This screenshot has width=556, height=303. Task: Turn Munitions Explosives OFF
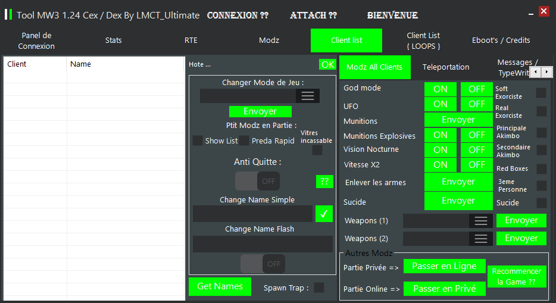477,135
